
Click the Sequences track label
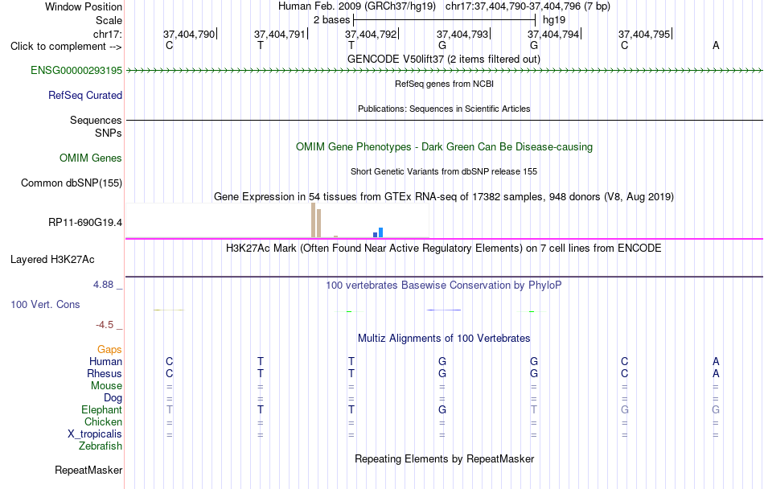96,121
